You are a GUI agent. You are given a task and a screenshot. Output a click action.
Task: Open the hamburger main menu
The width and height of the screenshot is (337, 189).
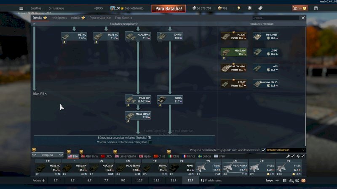pyautogui.click(x=21, y=8)
